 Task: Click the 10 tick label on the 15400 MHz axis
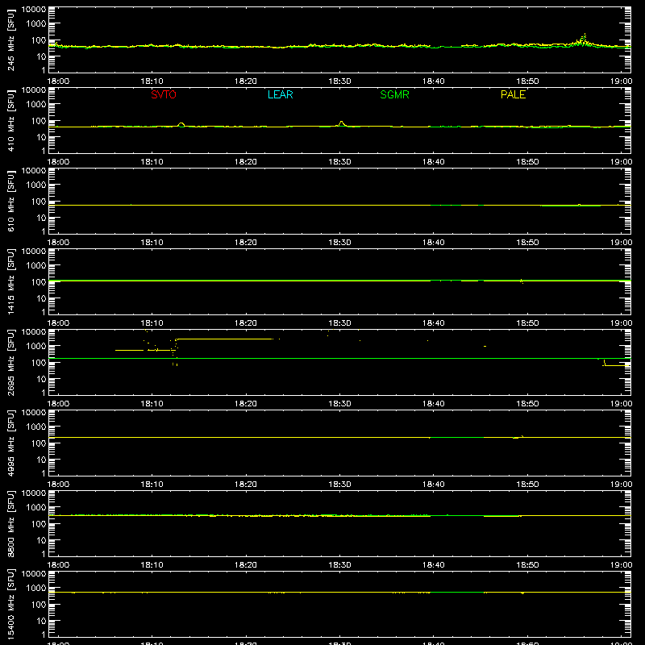pos(41,621)
